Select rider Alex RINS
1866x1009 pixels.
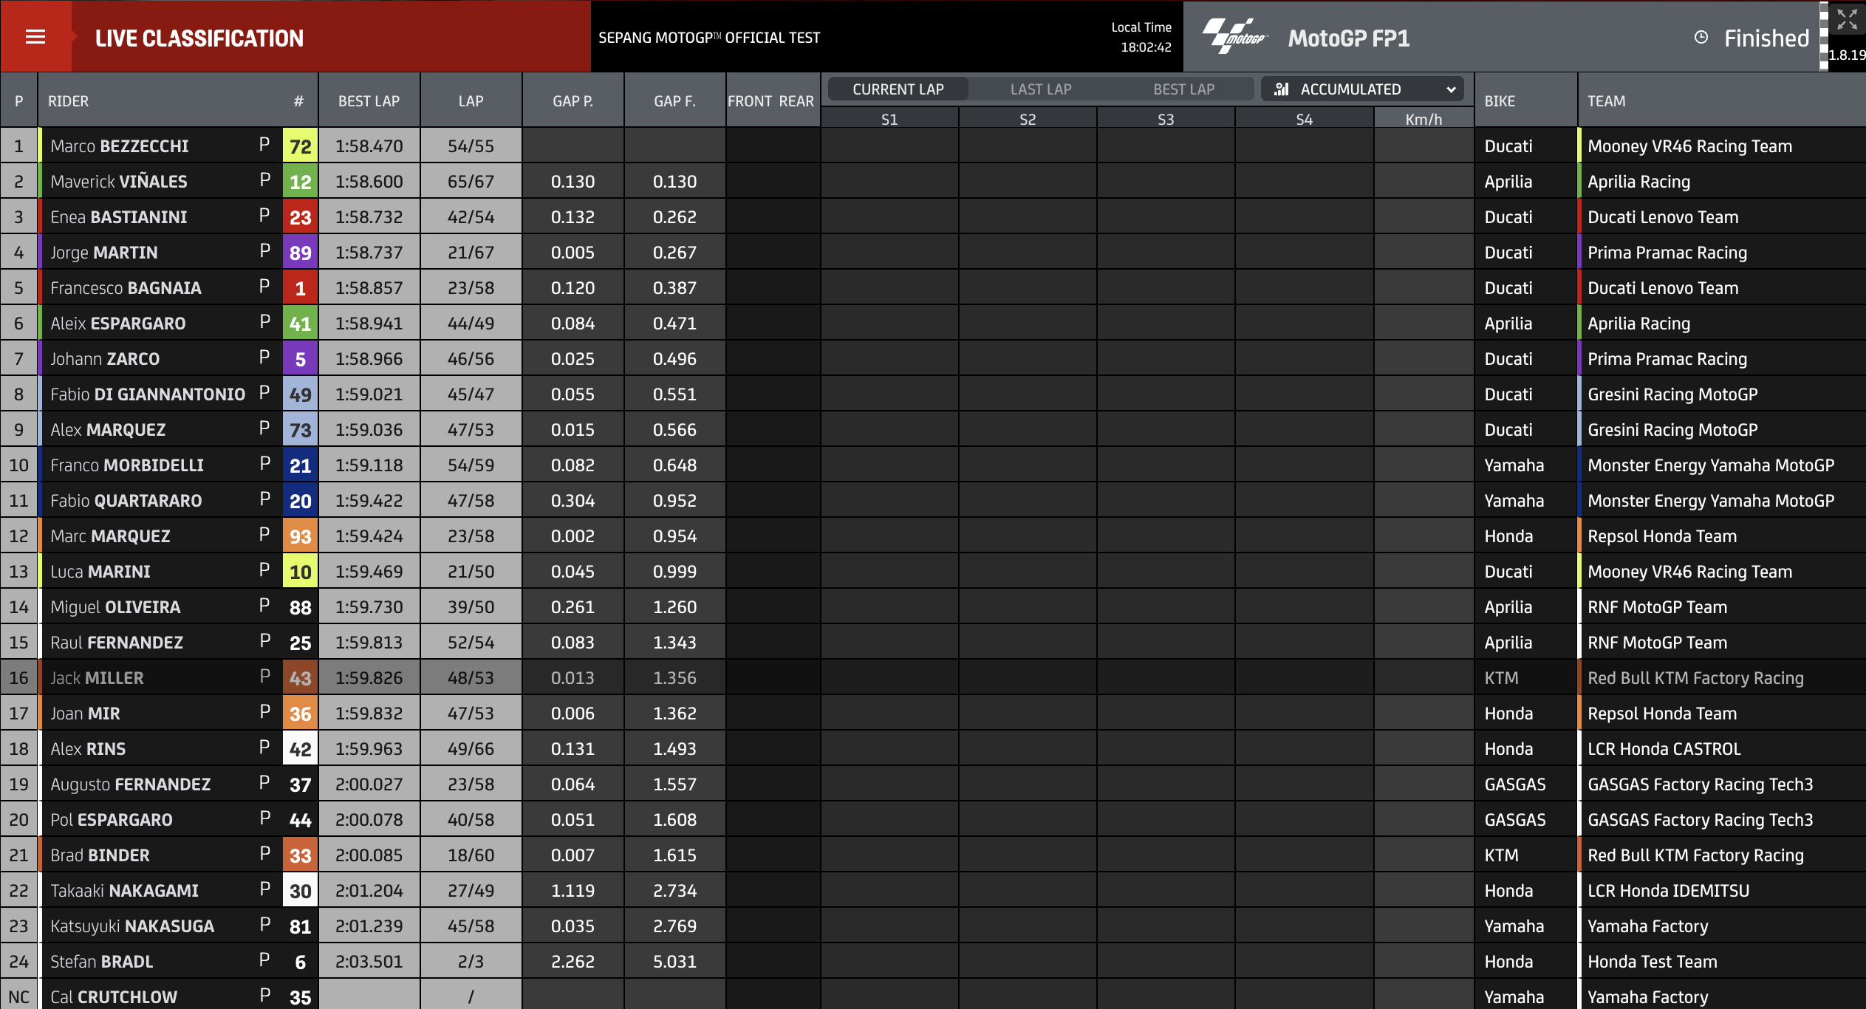coord(88,749)
